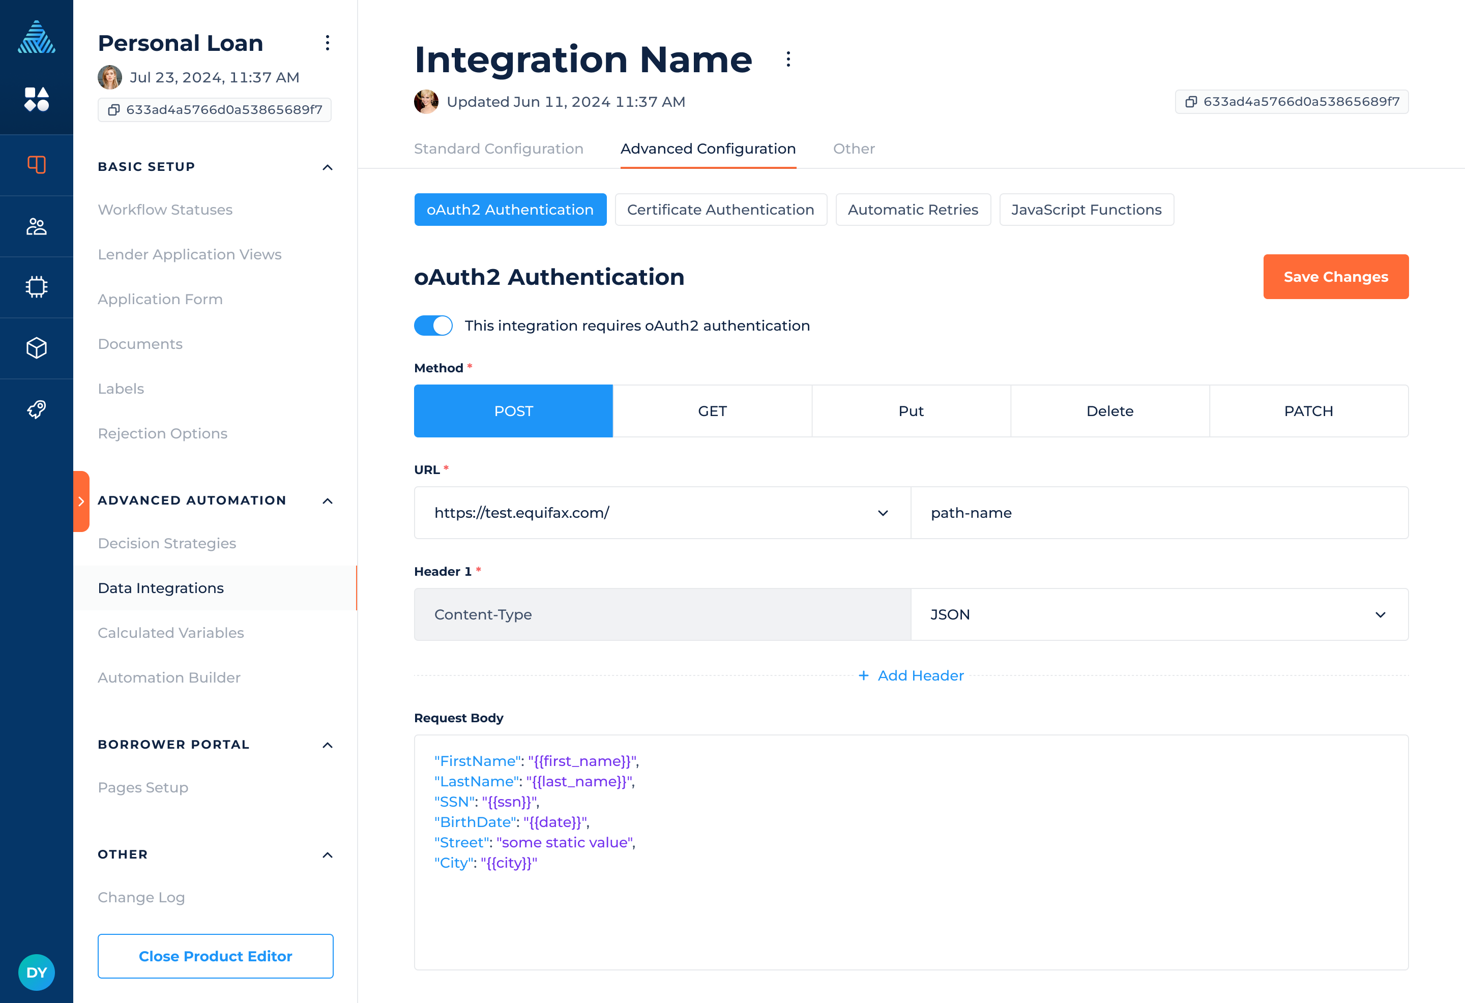Collapse the Other section in sidebar
This screenshot has width=1465, height=1003.
pos(327,855)
